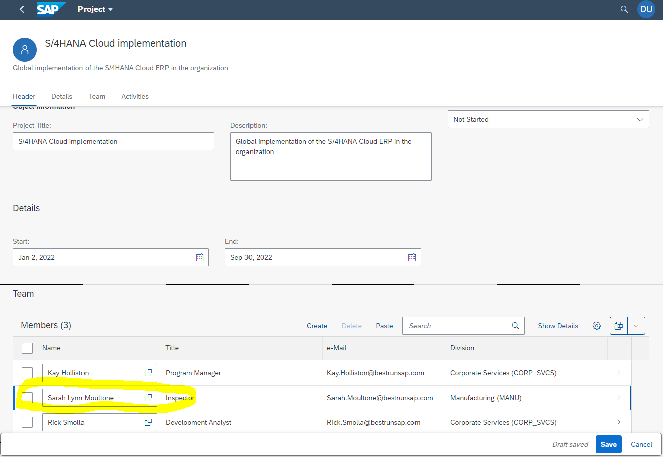This screenshot has height=457, width=663.
Task: Click the Members (3) table title
Action: [46, 325]
